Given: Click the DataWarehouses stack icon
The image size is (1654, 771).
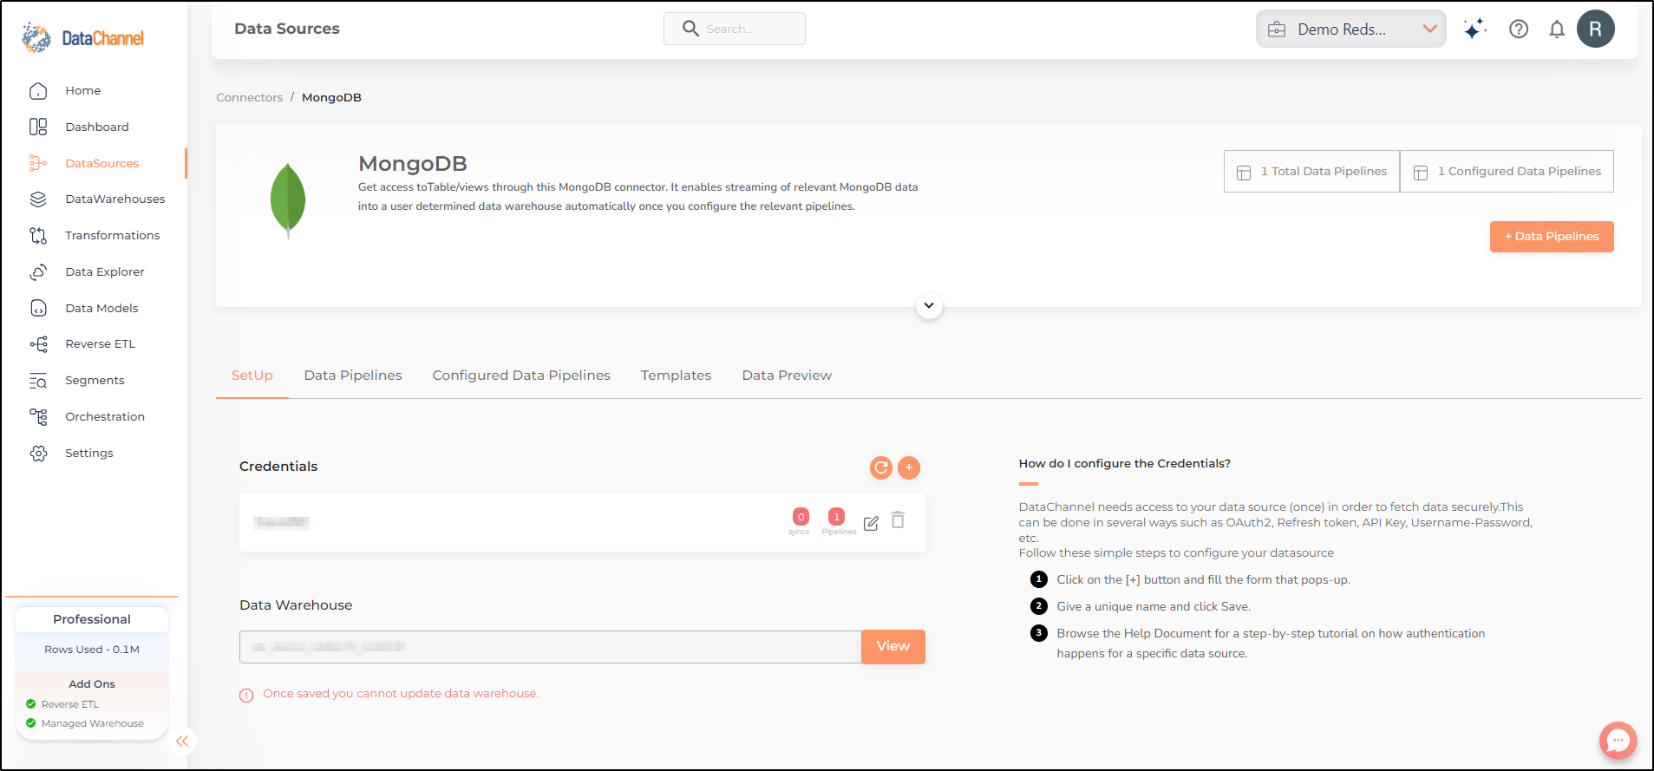Looking at the screenshot, I should pyautogui.click(x=38, y=199).
